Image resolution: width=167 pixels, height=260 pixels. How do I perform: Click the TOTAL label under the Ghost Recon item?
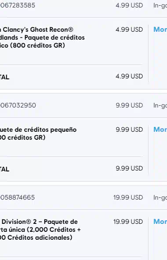click(5, 77)
